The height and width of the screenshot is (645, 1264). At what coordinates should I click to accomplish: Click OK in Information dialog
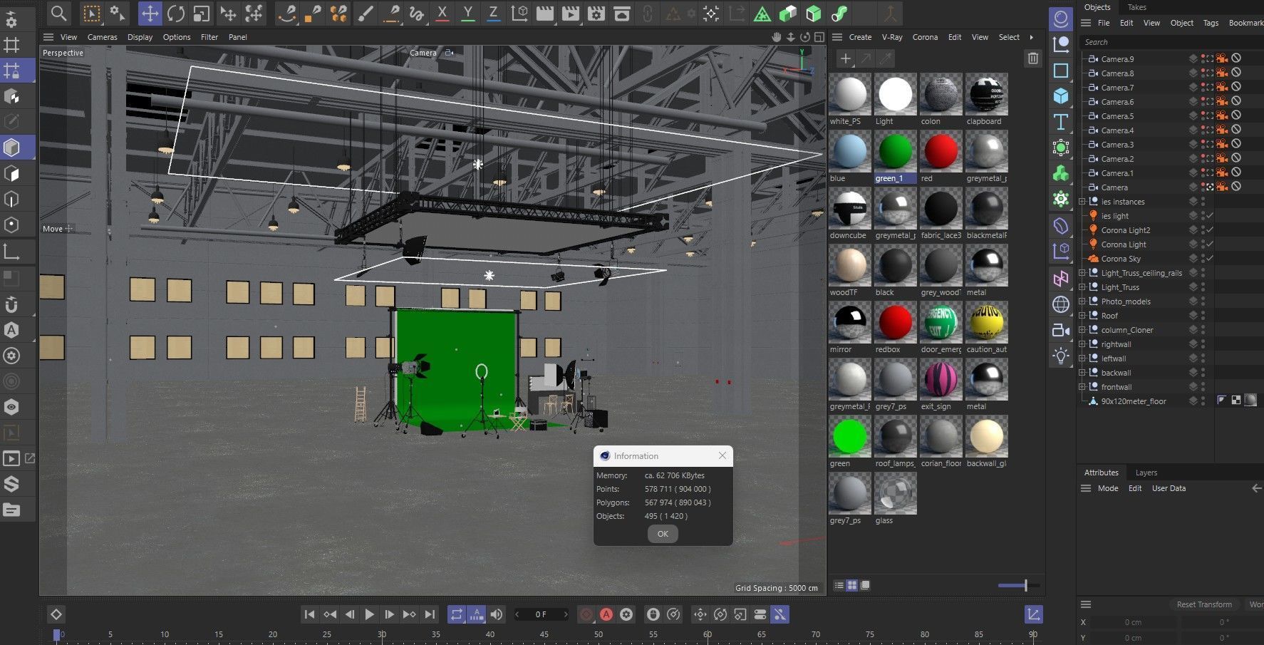point(663,534)
